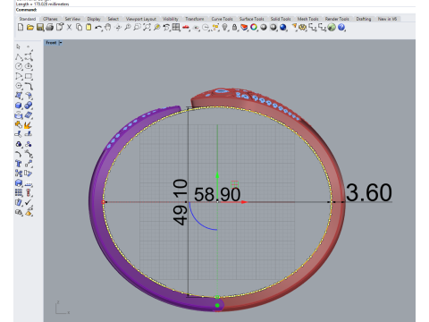Switch to the Render Tools tab
This screenshot has height=322, width=429.
click(337, 19)
